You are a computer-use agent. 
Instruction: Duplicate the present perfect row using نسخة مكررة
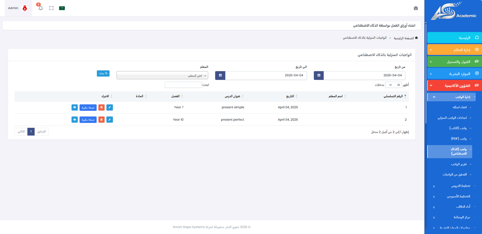click(x=88, y=120)
